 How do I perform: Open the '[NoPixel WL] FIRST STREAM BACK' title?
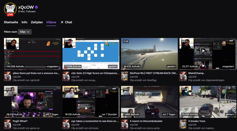pyautogui.click(x=154, y=73)
